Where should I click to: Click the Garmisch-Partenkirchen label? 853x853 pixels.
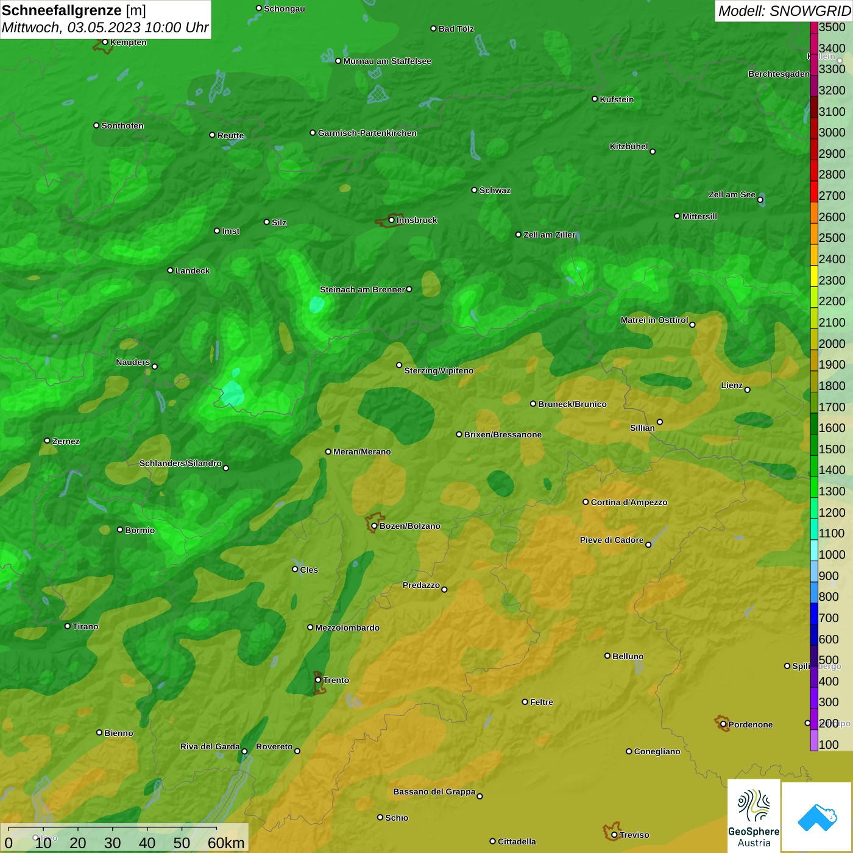[367, 133]
